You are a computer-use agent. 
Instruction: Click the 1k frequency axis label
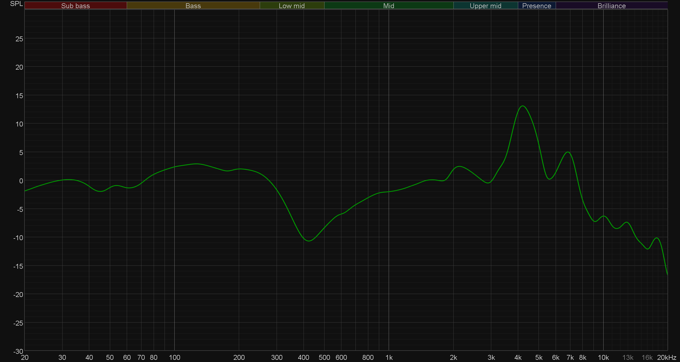[x=389, y=357]
